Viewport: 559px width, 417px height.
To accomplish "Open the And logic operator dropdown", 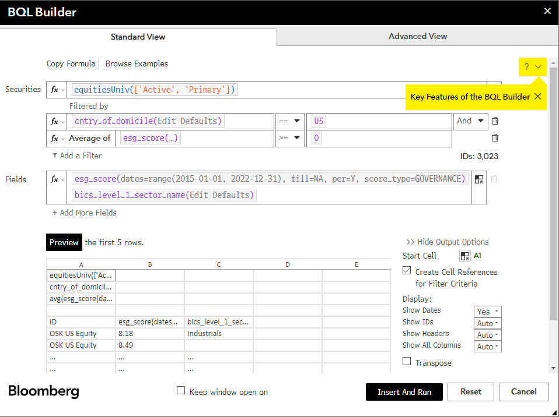I will click(470, 121).
